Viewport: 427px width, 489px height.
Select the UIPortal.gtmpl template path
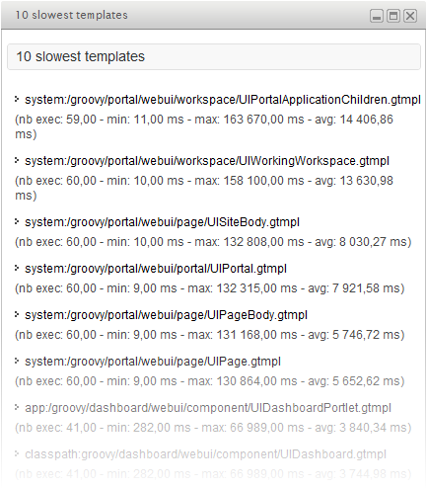click(156, 269)
